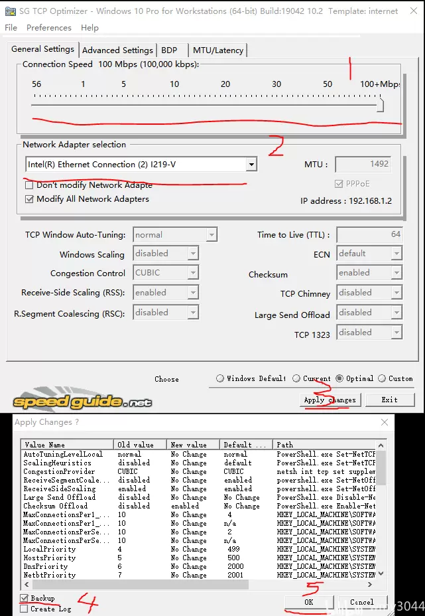The image size is (425, 616).
Task: Click the Exit button
Action: (390, 400)
